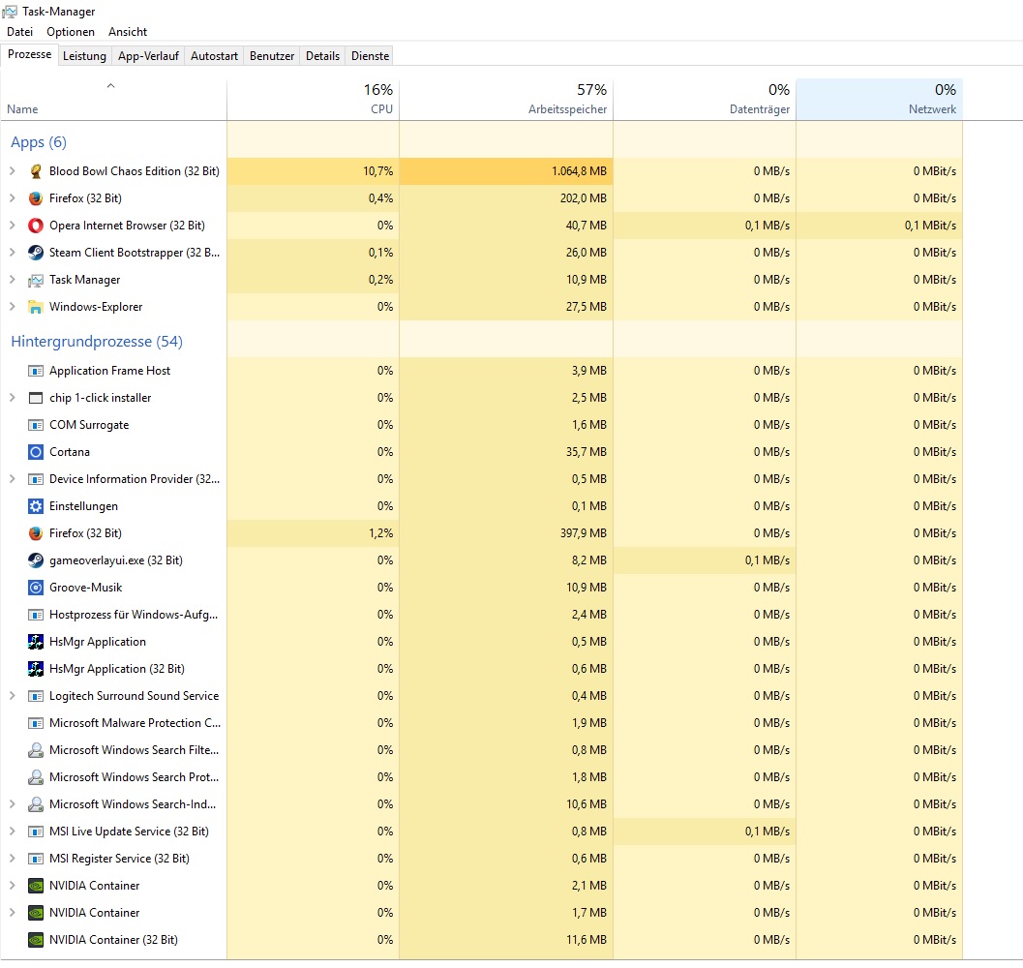Switch to the App-Verlauf tab
This screenshot has height=968, width=1023.
point(148,56)
